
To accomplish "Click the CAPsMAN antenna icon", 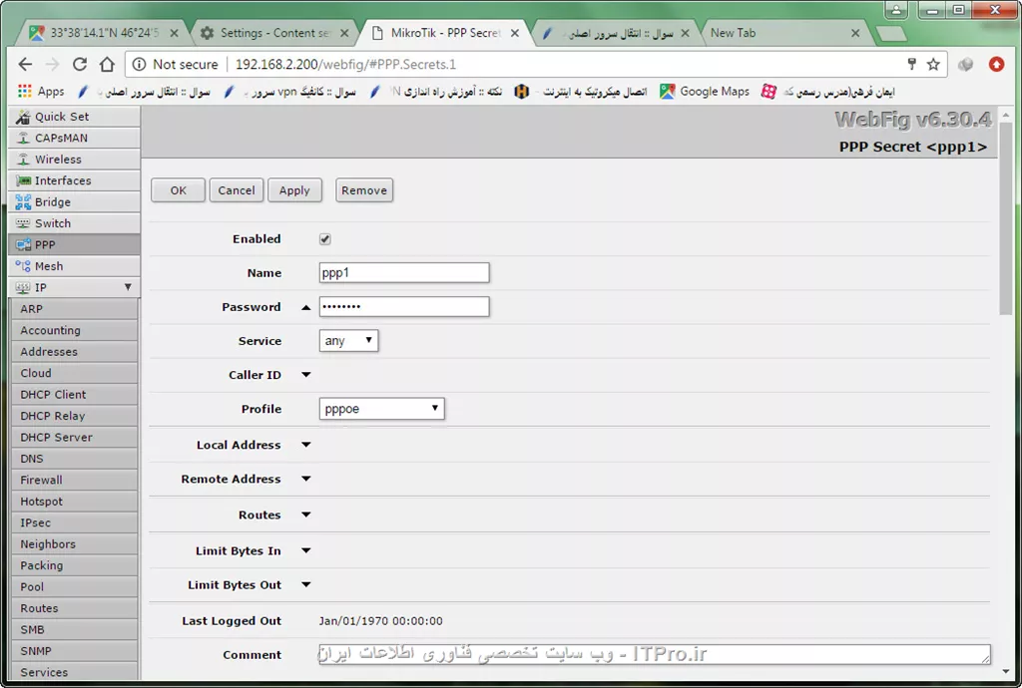I will [x=23, y=138].
